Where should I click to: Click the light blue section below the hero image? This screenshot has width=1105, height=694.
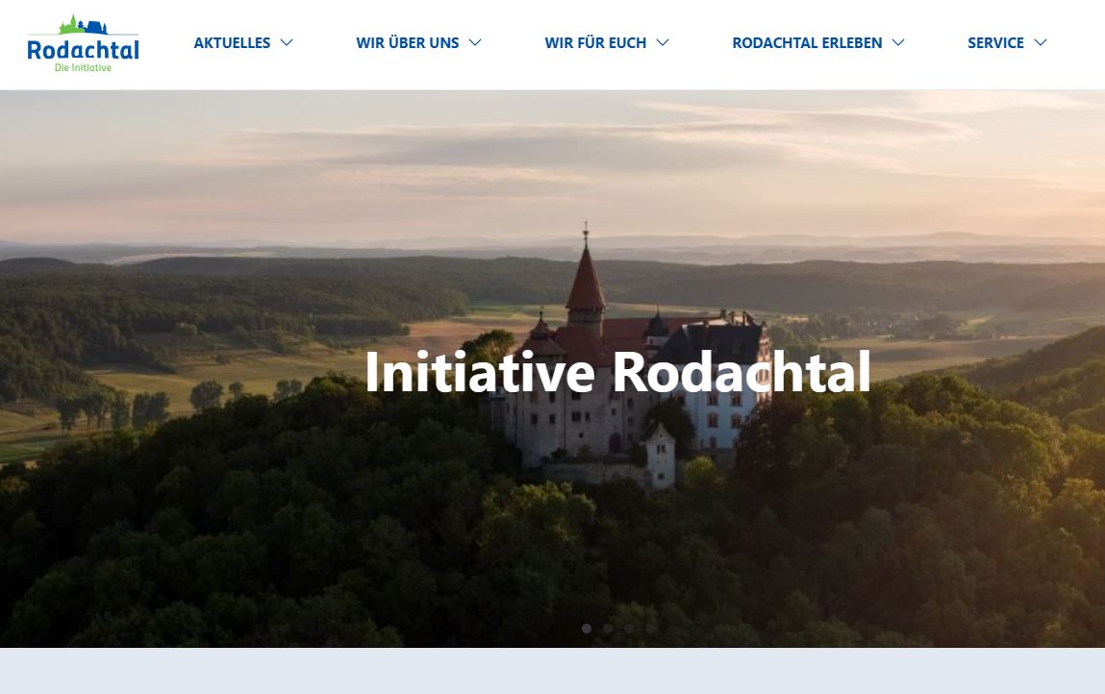pos(552,671)
